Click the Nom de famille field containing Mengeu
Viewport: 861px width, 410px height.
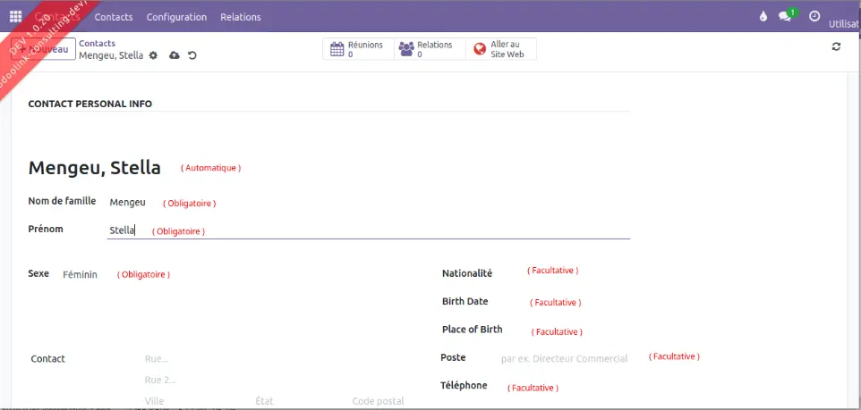(128, 203)
